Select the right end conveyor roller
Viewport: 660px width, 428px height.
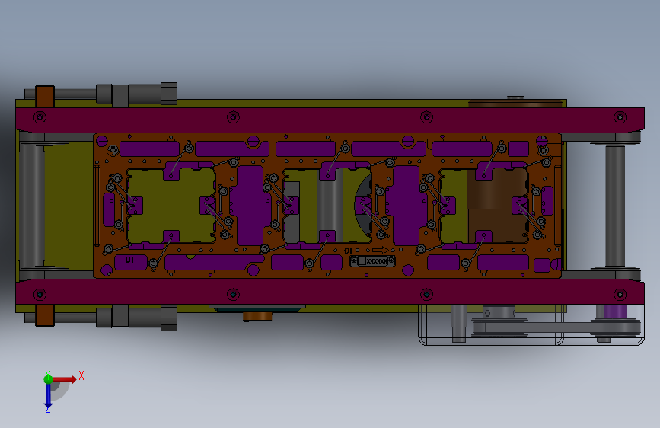pos(615,206)
